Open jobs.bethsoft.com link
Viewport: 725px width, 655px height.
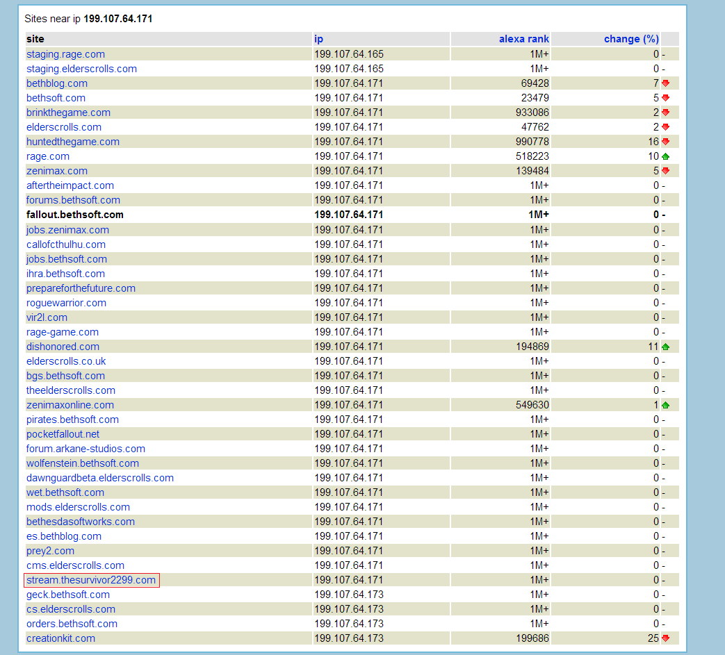pyautogui.click(x=67, y=259)
